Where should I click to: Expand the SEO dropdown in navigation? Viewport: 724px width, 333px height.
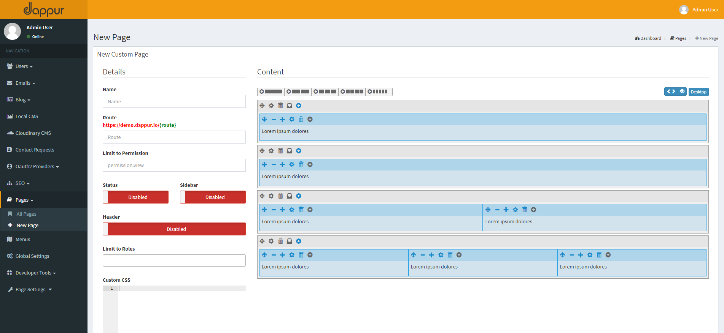[22, 183]
